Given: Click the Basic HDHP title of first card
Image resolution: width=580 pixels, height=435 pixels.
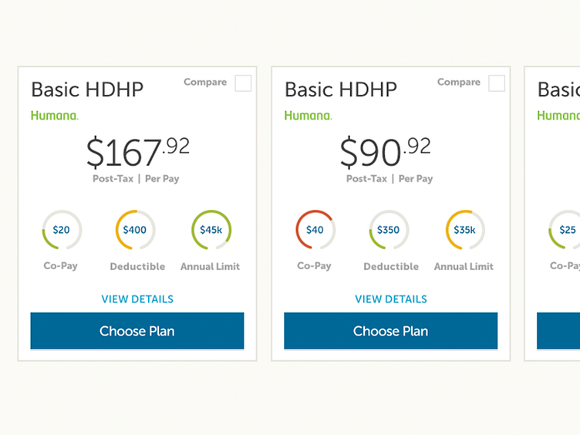Looking at the screenshot, I should pyautogui.click(x=87, y=89).
